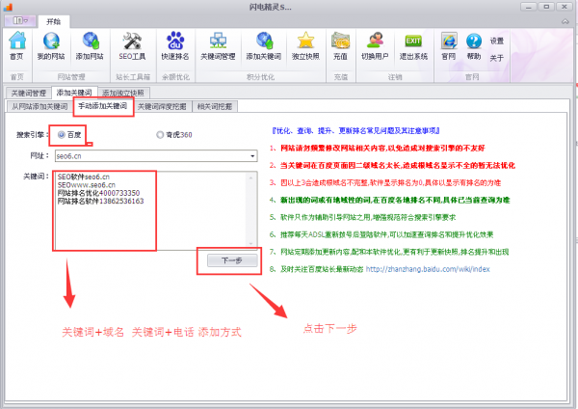Switch to the 添加关键词 tab
578x409 pixels.
tap(74, 93)
